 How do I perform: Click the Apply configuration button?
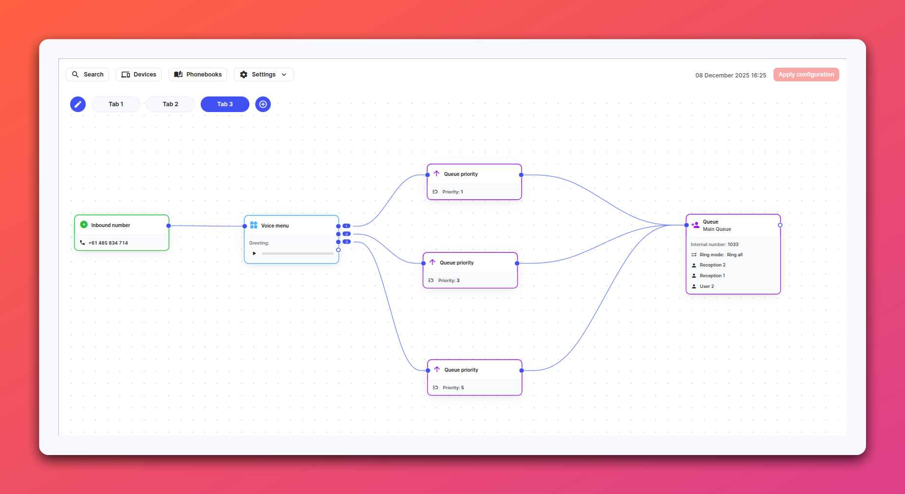coord(806,75)
